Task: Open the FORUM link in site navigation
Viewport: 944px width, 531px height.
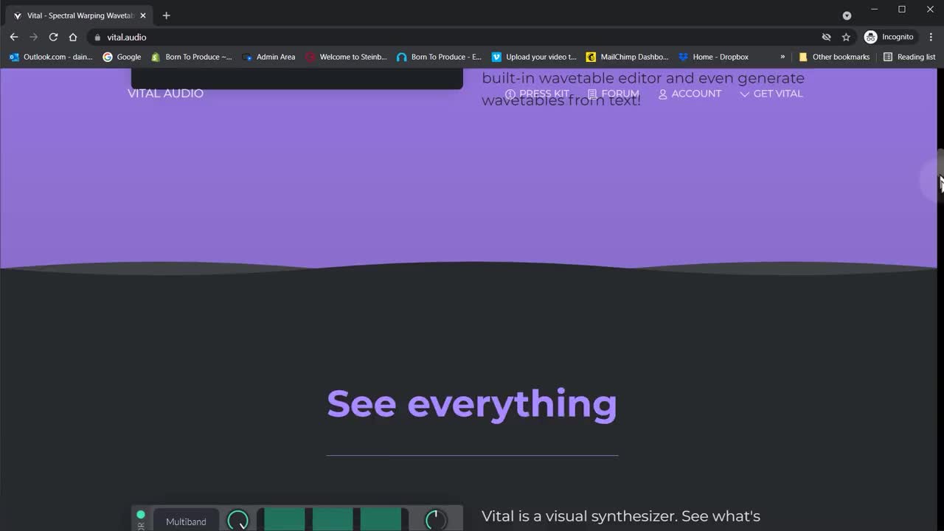Action: tap(614, 94)
